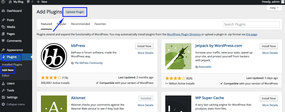Click the Collapse menu label
285x112 pixels.
[16, 104]
